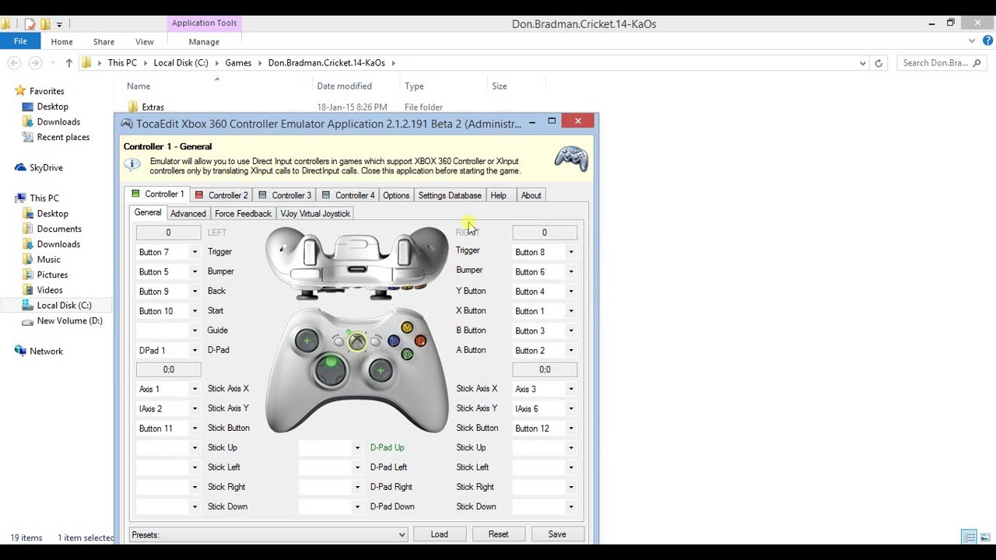Click the D-pad on controller image

click(x=331, y=369)
